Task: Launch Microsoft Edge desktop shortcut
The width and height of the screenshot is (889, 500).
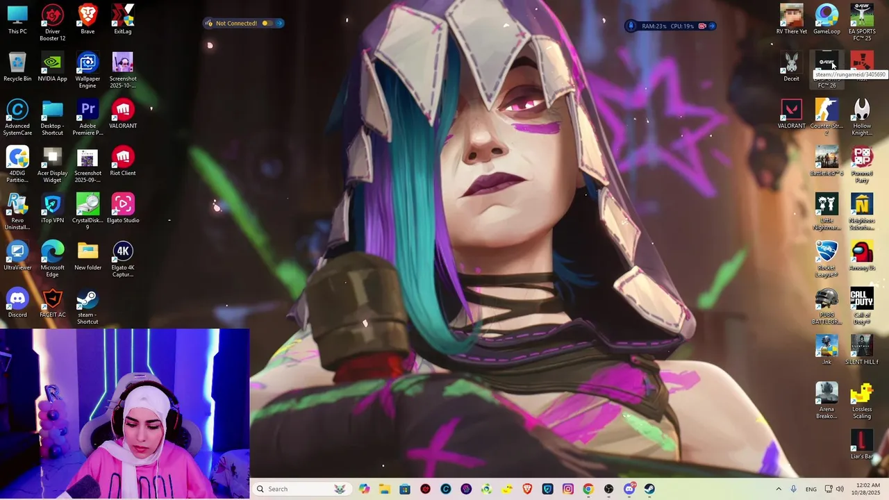Action: 52,258
